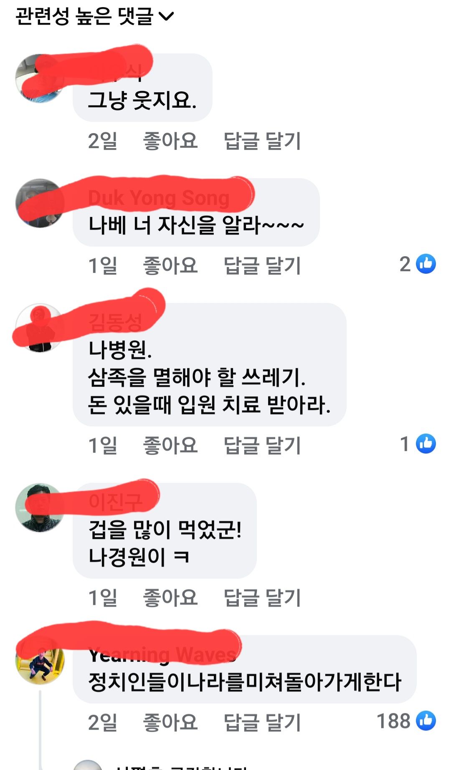Viewport: 451px width, 770px height.
Task: Open profile picture beside 겁을 많이 먹었군 comment
Action: click(40, 507)
